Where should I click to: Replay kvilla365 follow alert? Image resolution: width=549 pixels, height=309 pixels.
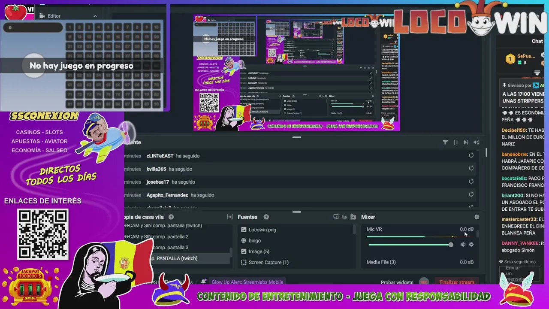471,169
